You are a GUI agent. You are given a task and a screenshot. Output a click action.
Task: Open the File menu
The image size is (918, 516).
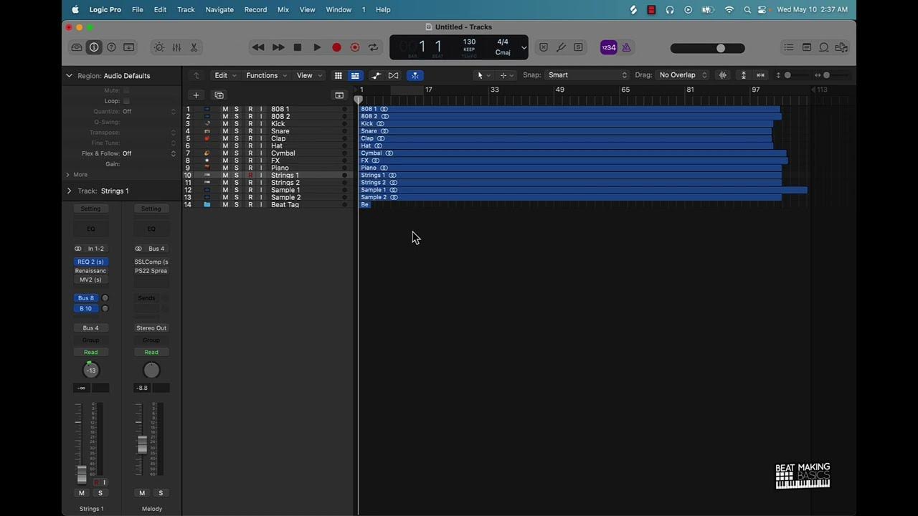138,9
